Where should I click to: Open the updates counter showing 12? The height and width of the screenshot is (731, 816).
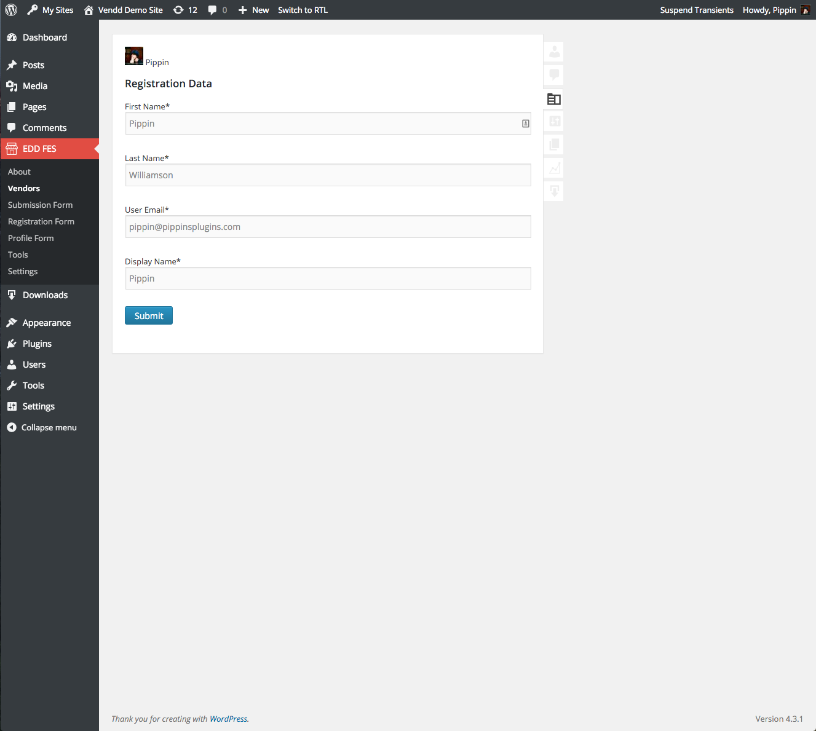[x=185, y=9]
